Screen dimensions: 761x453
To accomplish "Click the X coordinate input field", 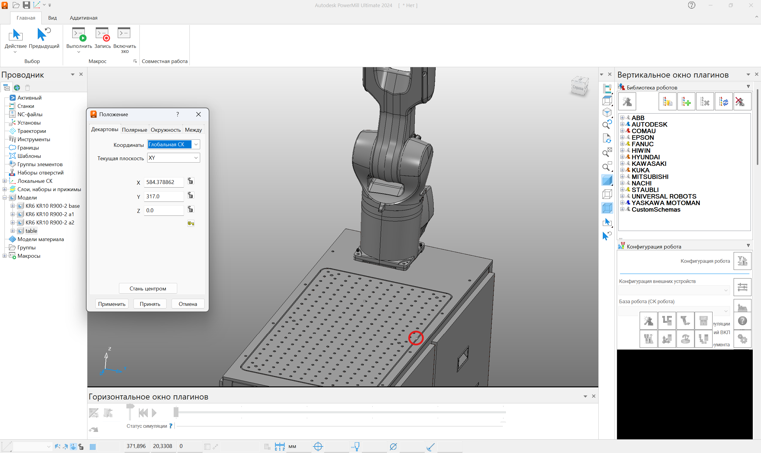I will point(164,182).
